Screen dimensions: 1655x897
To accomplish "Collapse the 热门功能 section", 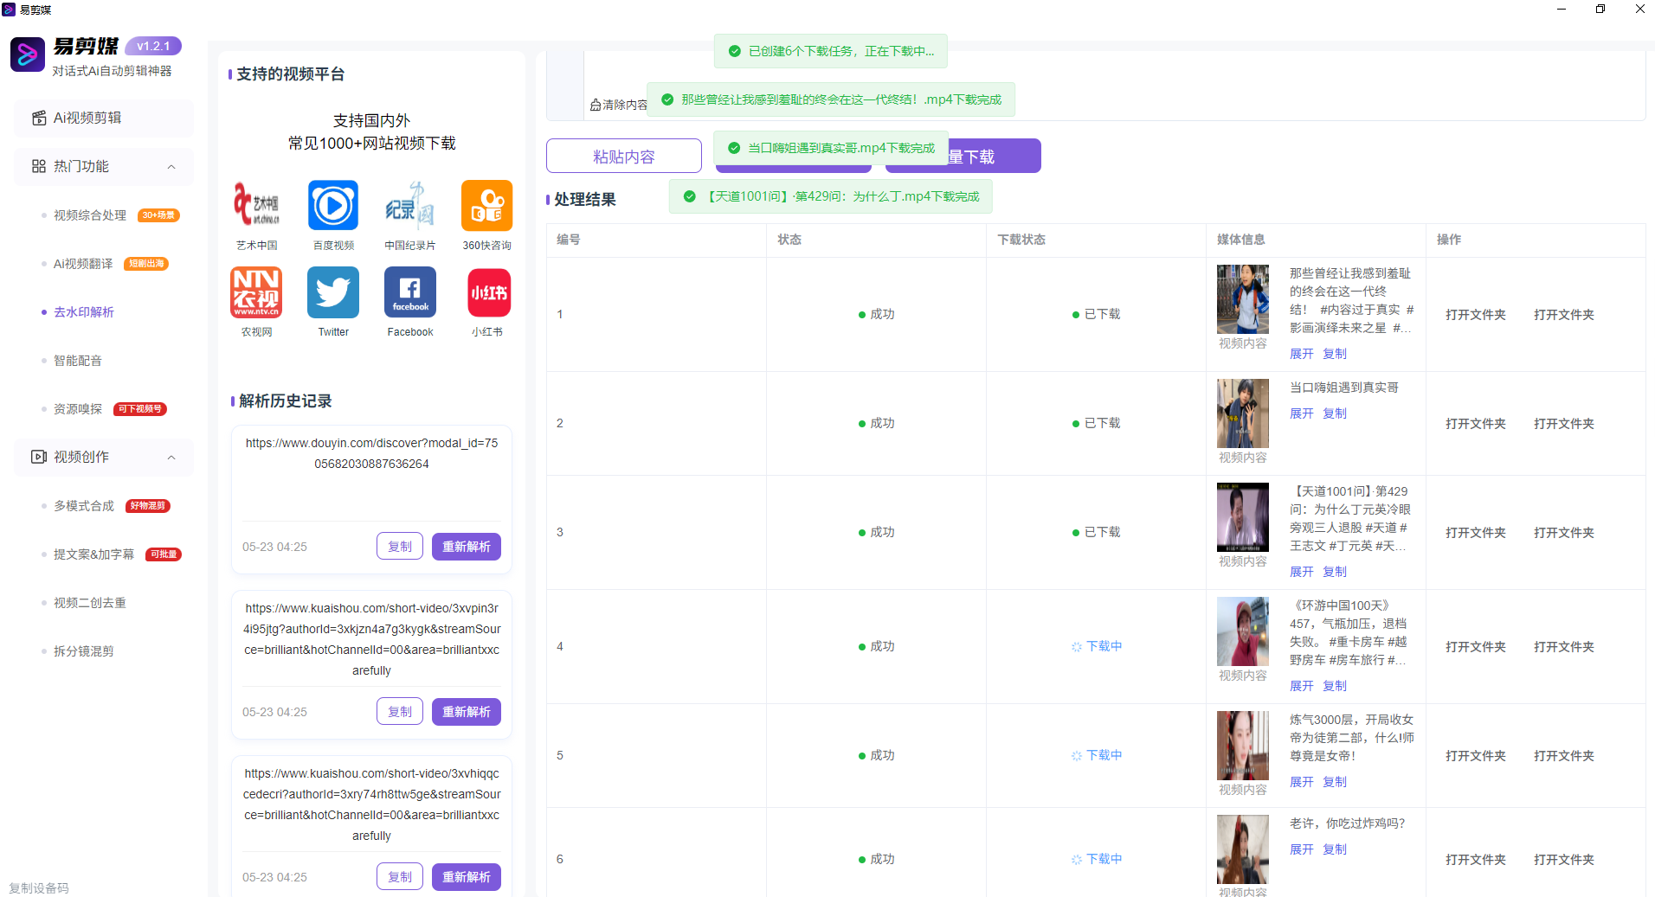I will pyautogui.click(x=171, y=167).
